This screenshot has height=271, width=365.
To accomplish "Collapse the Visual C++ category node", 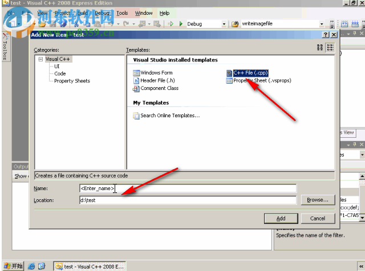I will pos(40,59).
